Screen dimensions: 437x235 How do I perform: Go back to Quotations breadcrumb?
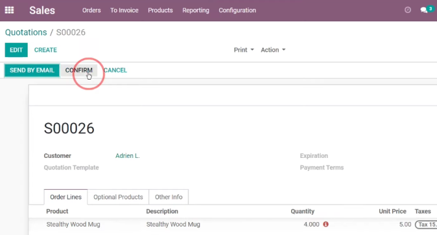tap(26, 32)
